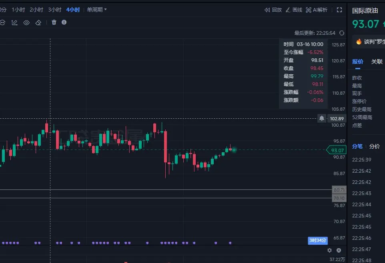Switch to the 报价 tab
Screen dimensions: 385x263
(x=357, y=62)
